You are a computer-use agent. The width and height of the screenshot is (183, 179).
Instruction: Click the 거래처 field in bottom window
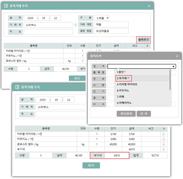[61, 107]
